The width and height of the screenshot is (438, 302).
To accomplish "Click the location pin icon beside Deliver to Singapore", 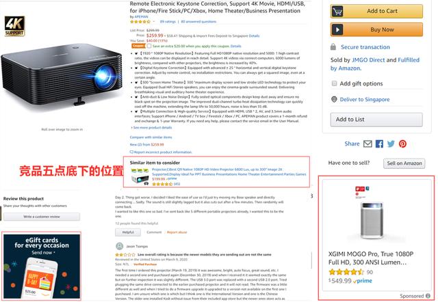I will [x=334, y=99].
